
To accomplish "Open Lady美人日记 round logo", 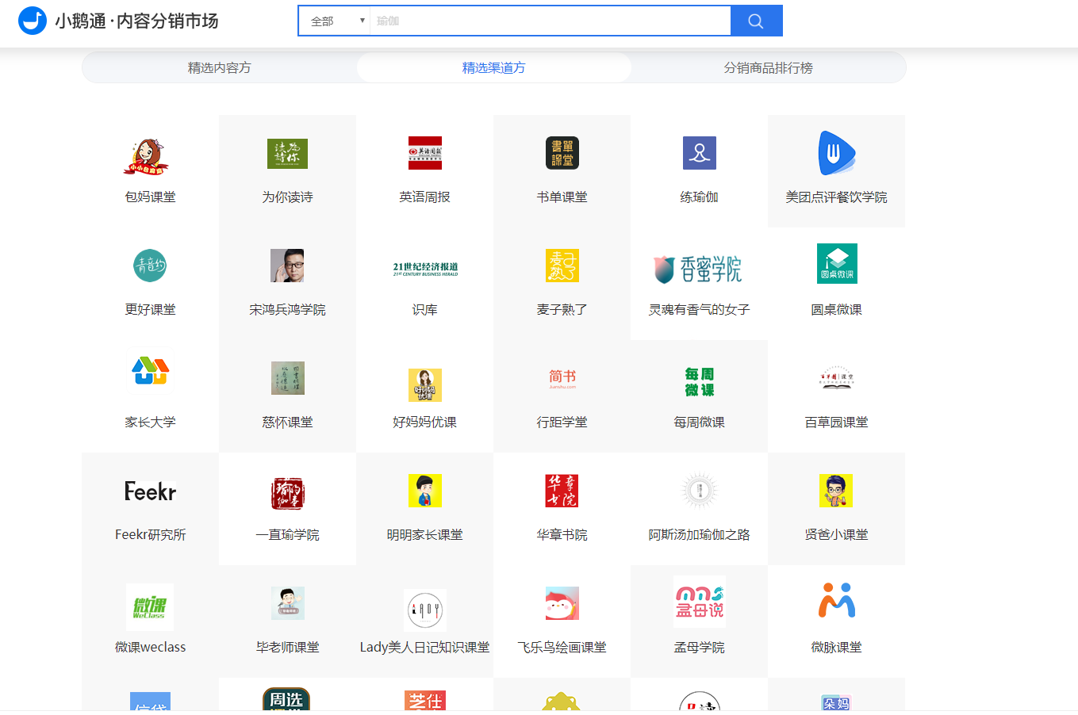I will [424, 610].
